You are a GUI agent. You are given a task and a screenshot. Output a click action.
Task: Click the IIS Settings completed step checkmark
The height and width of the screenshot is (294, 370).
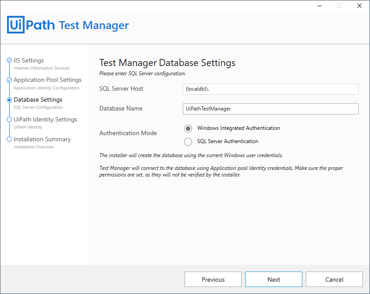(x=9, y=60)
